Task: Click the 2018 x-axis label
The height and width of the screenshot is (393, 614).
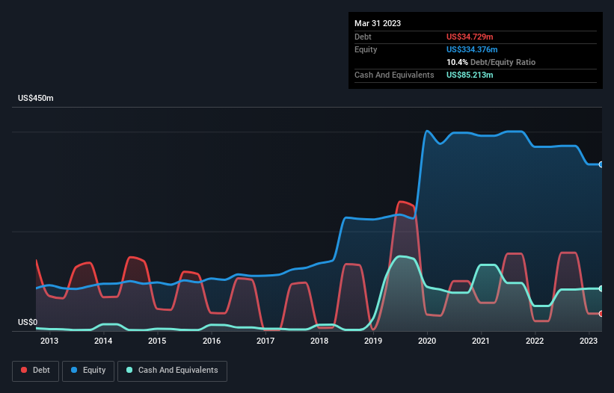Action: coord(319,341)
